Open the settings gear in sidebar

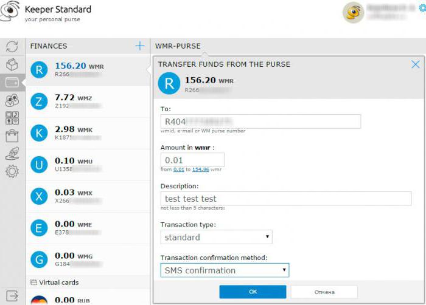pos(12,171)
